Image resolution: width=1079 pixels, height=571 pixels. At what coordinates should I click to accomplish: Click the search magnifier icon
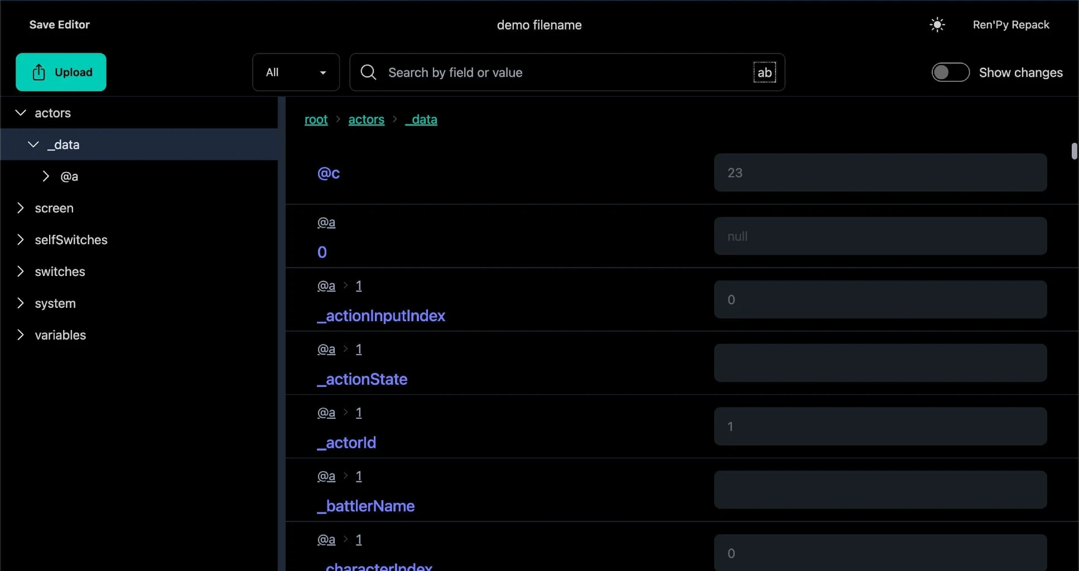(368, 72)
